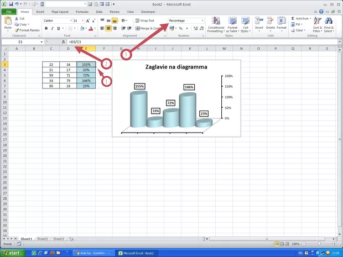Click the AutoSum sigma icon

293,18
